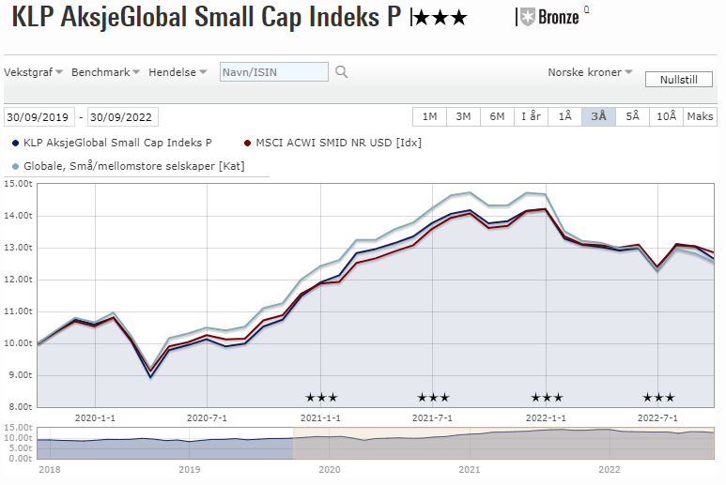Image resolution: width=726 pixels, height=485 pixels.
Task: Select the 6M time range tab
Action: 497,116
